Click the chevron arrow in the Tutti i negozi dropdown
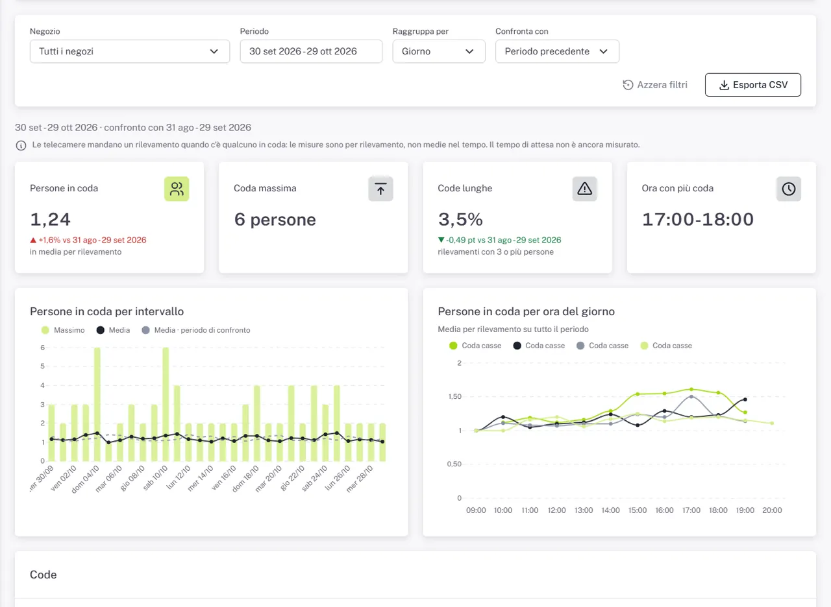This screenshot has width=831, height=607. point(214,51)
